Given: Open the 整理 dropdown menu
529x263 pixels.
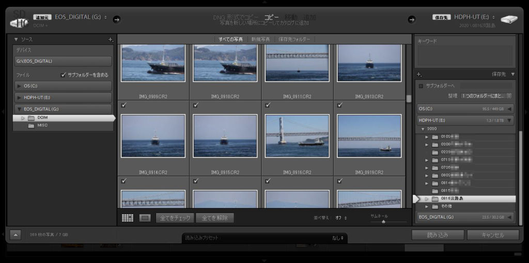Looking at the screenshot, I should (x=486, y=96).
